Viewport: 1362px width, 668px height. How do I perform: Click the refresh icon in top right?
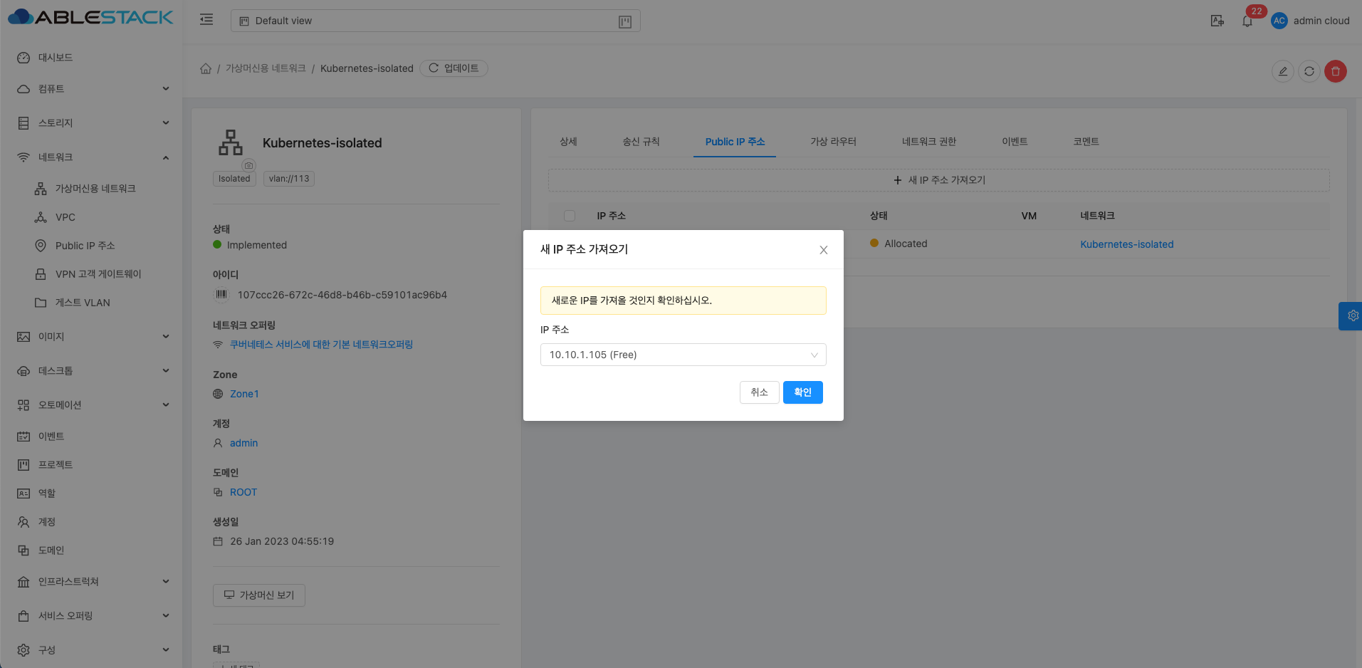(x=1309, y=71)
